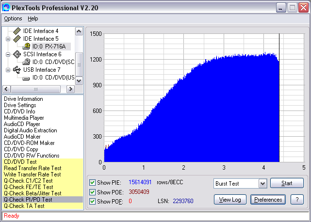Image resolution: width=311 pixels, height=222 pixels.
Task: Click the device tree vertical scrollbar thumb
Action: tap(79, 64)
